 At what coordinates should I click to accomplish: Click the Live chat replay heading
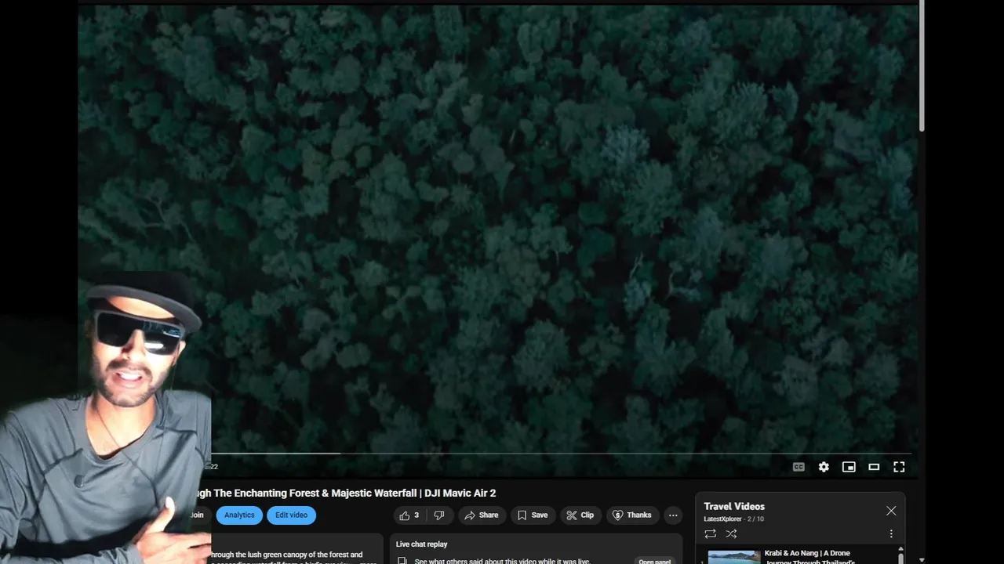coord(422,544)
